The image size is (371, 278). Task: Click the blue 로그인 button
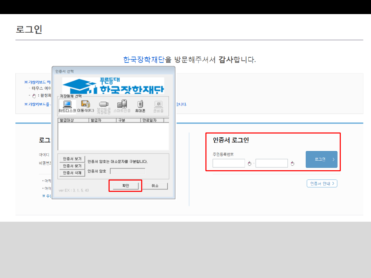point(321,160)
